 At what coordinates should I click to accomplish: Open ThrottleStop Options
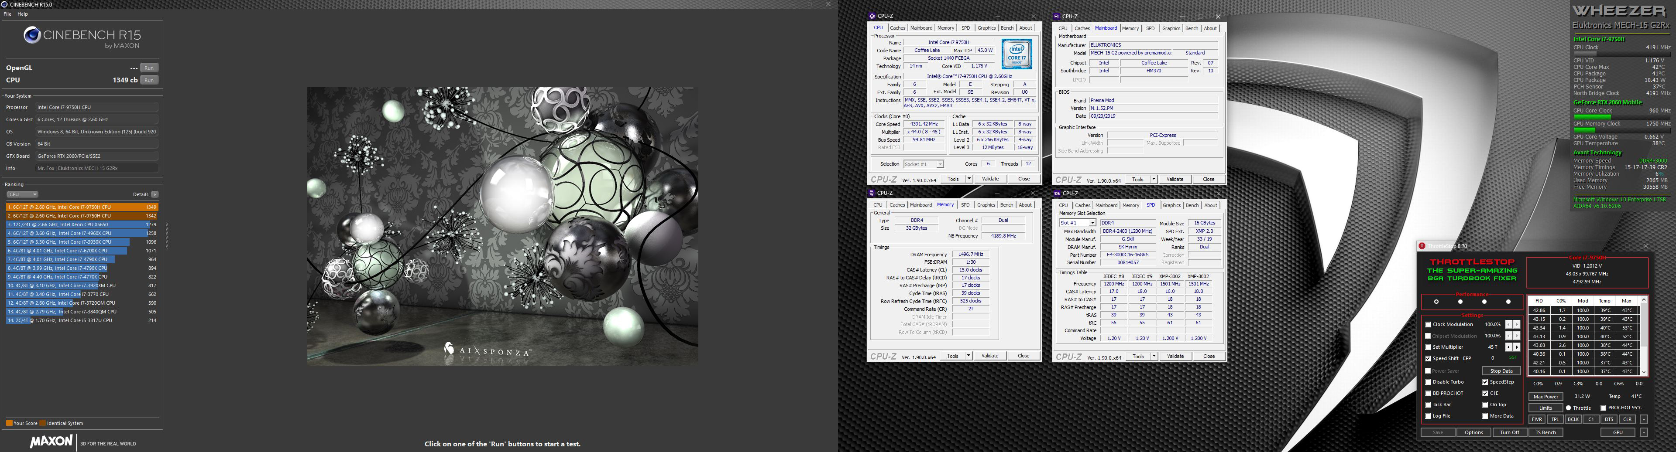point(1473,432)
